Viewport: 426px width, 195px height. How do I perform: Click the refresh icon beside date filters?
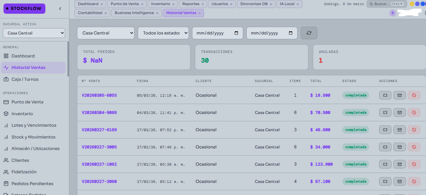click(x=309, y=33)
